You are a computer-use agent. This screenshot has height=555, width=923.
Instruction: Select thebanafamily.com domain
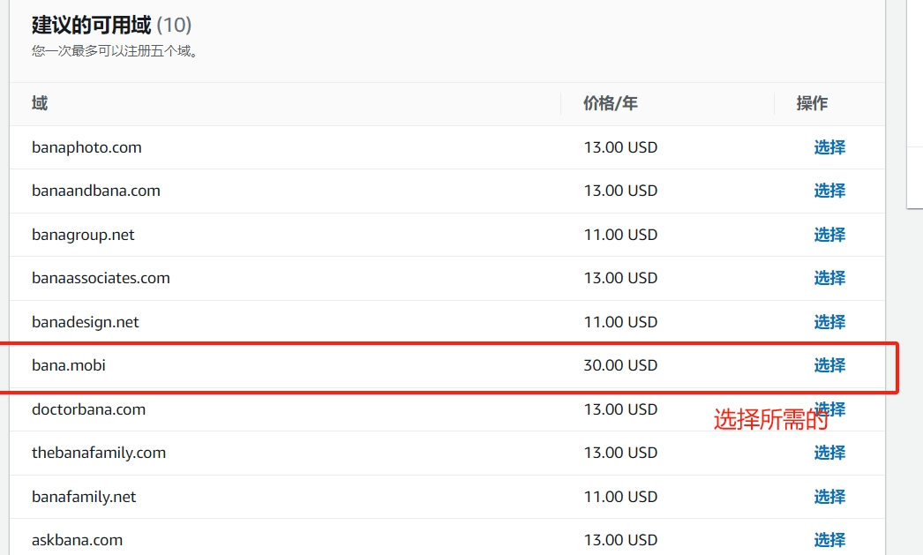pyautogui.click(x=829, y=453)
